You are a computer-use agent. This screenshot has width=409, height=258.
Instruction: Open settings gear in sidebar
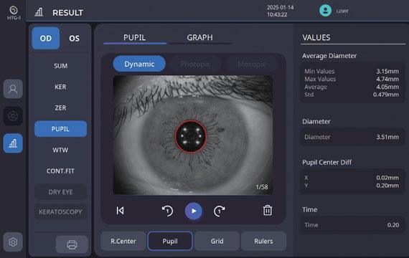point(13,242)
